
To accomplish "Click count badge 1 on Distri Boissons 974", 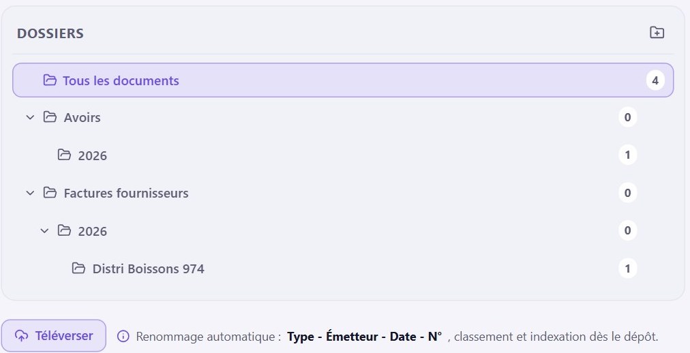I will pyautogui.click(x=627, y=268).
